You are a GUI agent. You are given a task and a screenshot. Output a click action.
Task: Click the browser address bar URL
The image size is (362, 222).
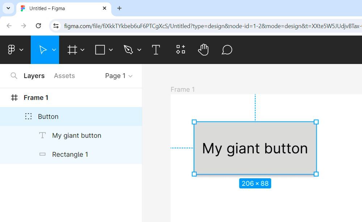[x=212, y=26]
